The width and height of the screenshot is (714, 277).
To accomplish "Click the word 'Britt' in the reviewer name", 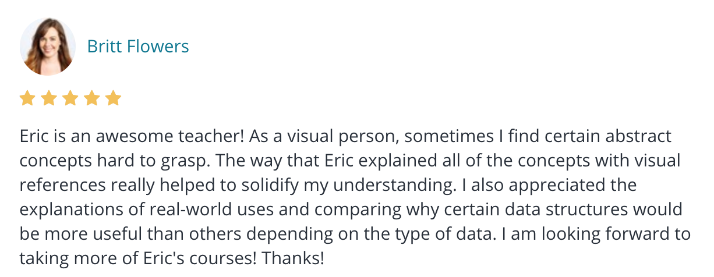I will (x=105, y=46).
